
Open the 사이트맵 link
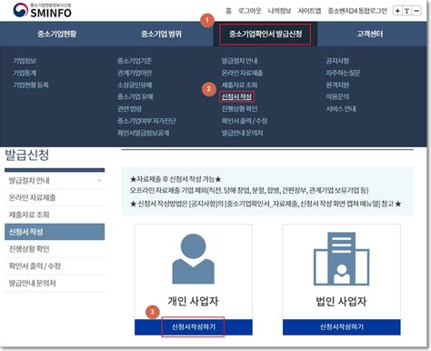[x=309, y=11]
